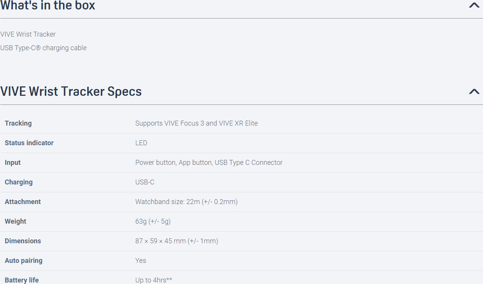Click "Supports VIVE Focus 3 and VIVE XR Elite"
The image size is (483, 284).
coord(196,123)
